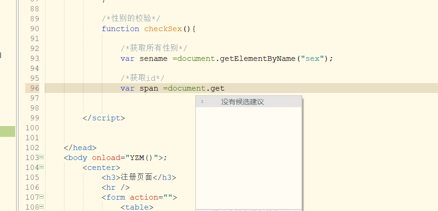
Task: Click the "YZM()" attribute value
Action: pos(142,158)
